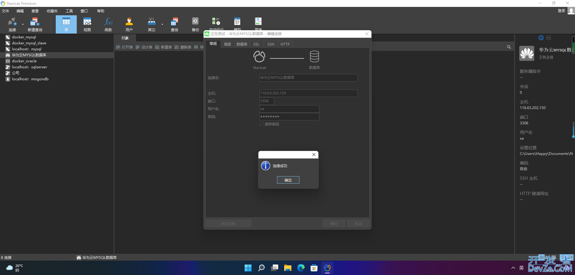Open the 窗口 menu
Screen dimensions: 575x275
[84, 11]
